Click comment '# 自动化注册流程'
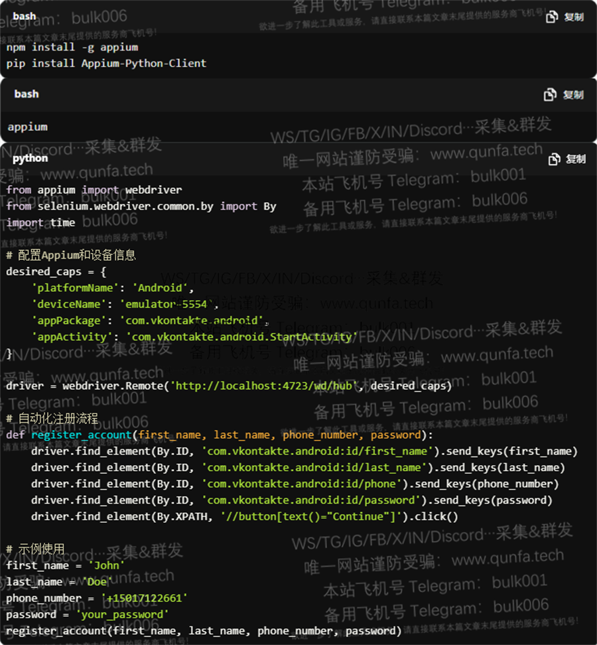 tap(52, 418)
